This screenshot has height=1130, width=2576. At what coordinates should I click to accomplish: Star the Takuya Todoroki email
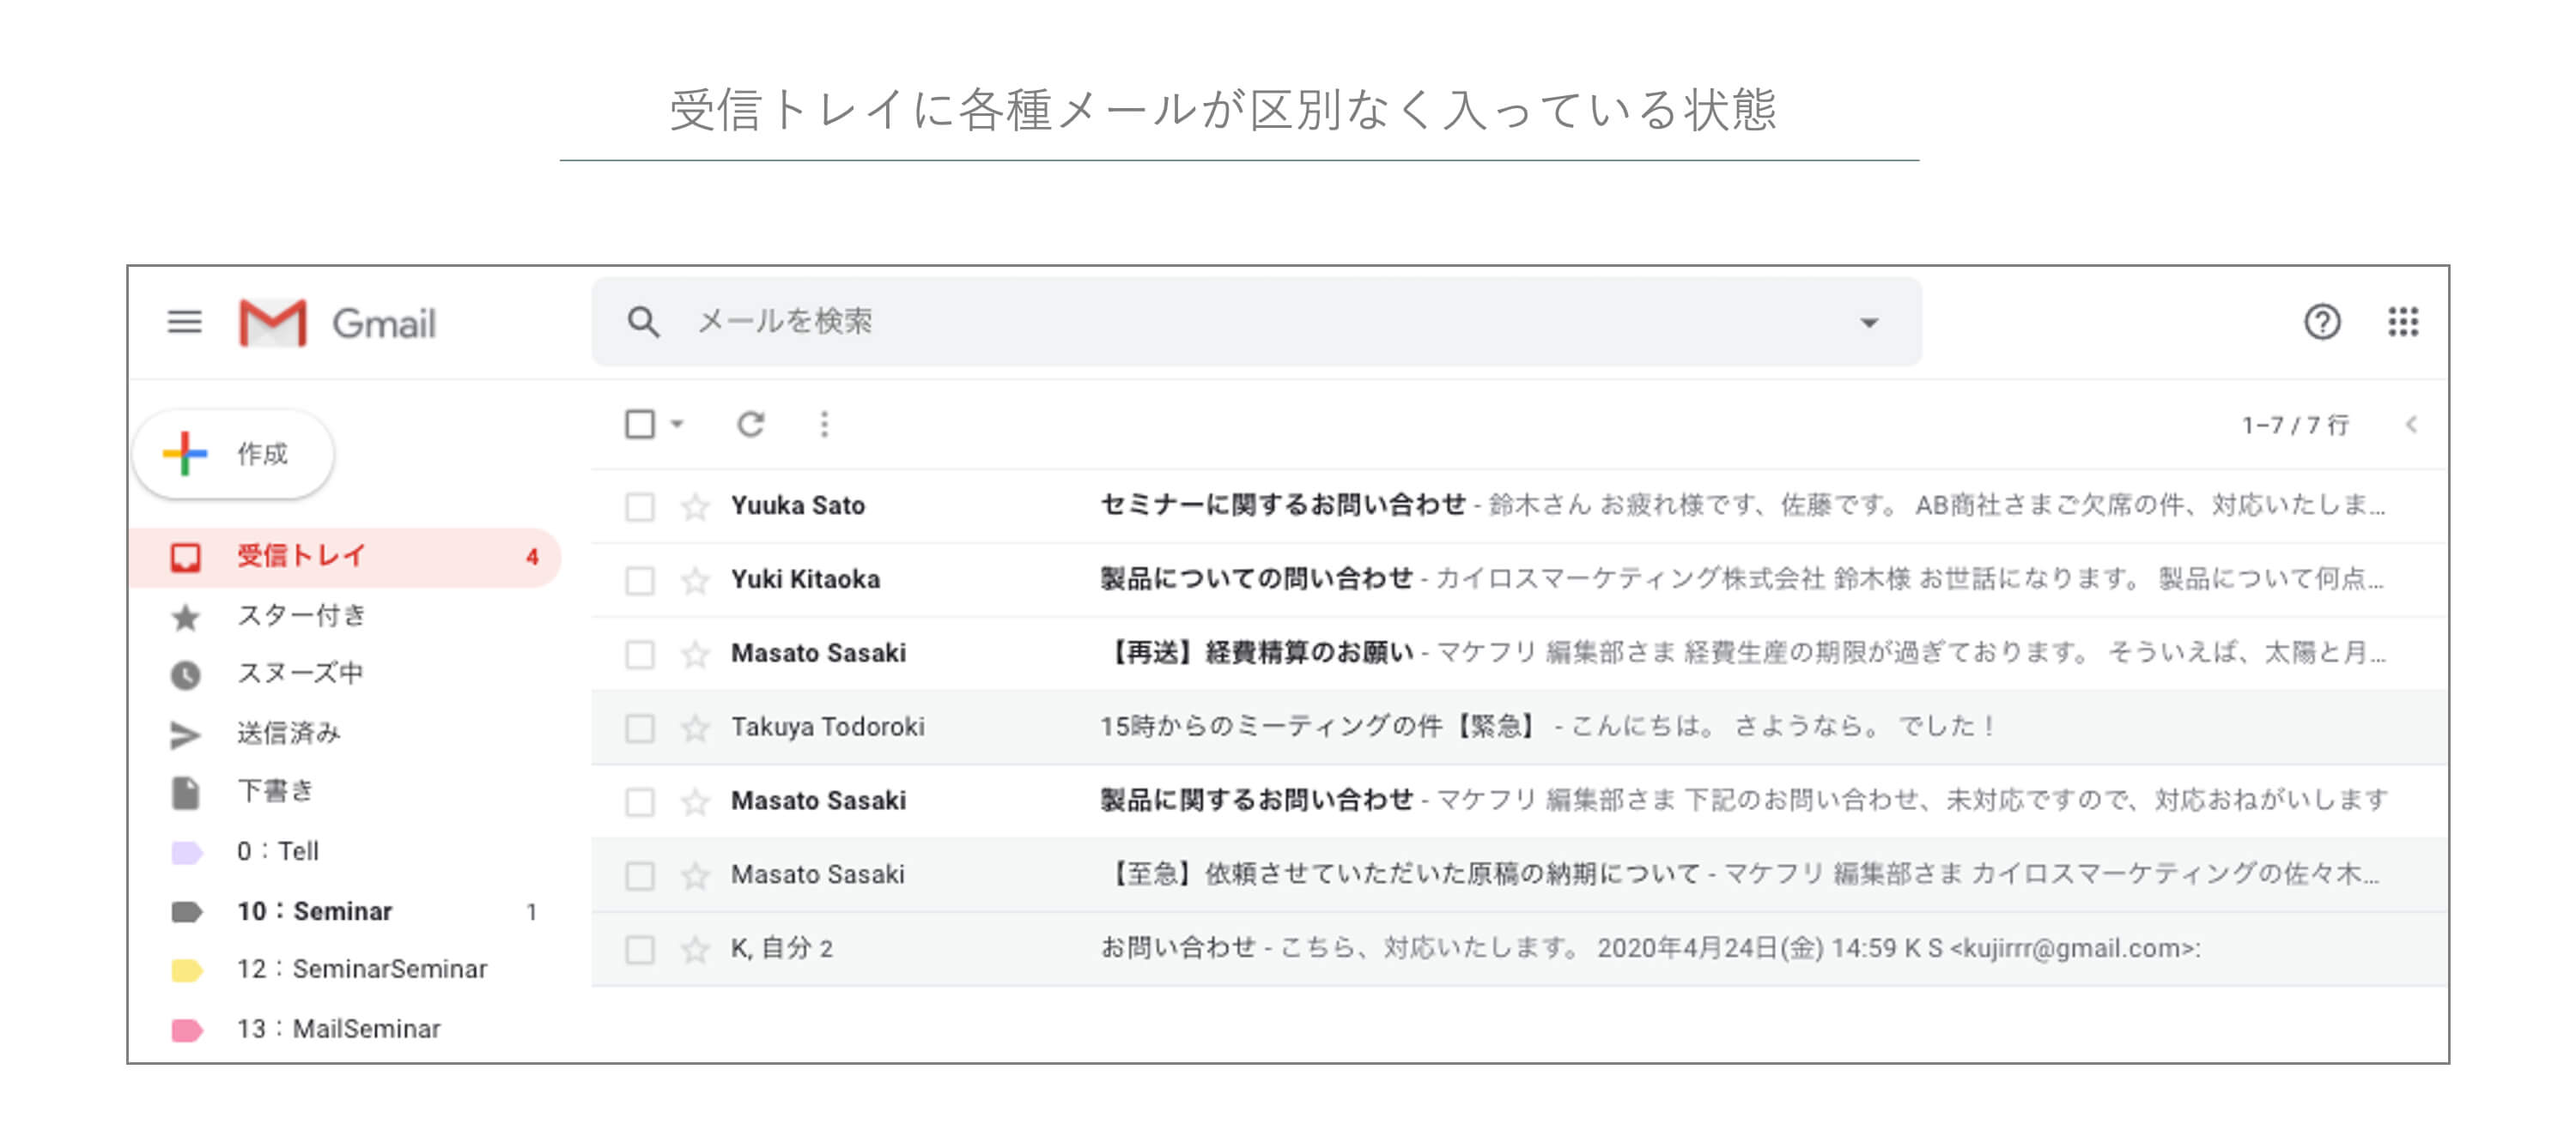695,728
